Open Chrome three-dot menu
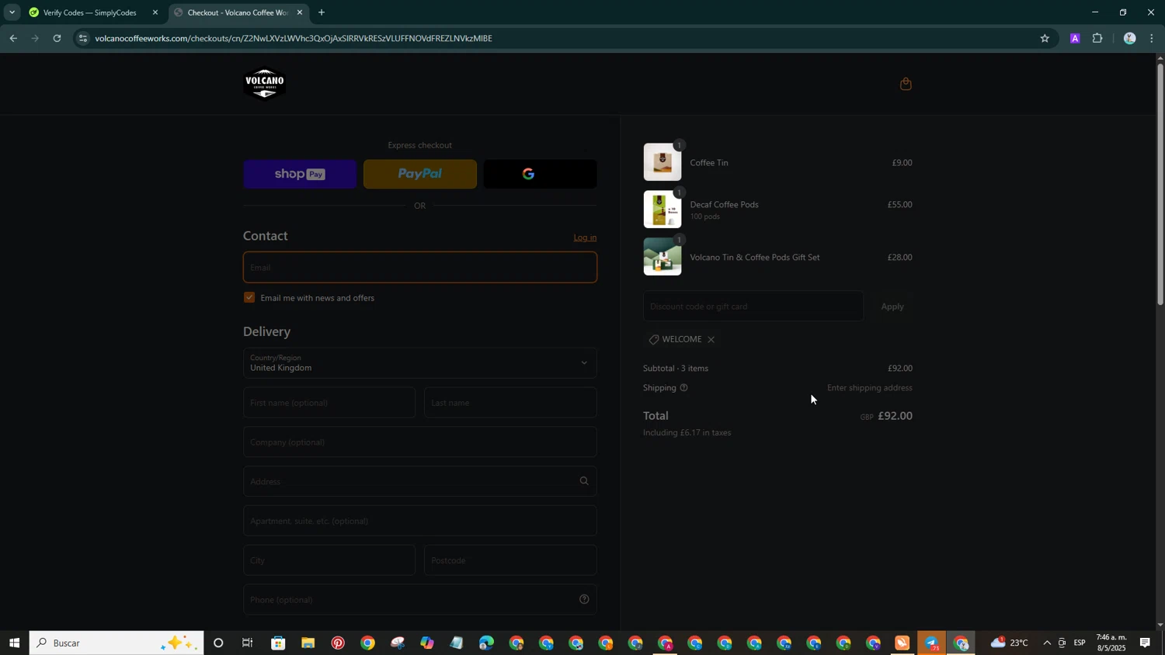 tap(1152, 38)
